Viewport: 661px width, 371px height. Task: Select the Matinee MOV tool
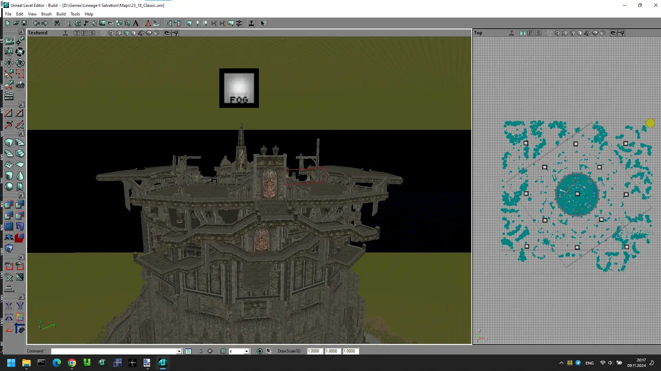point(9,96)
